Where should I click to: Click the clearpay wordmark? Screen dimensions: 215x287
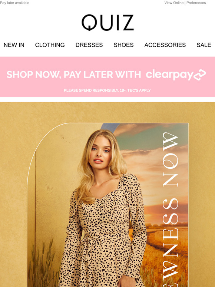click(169, 75)
